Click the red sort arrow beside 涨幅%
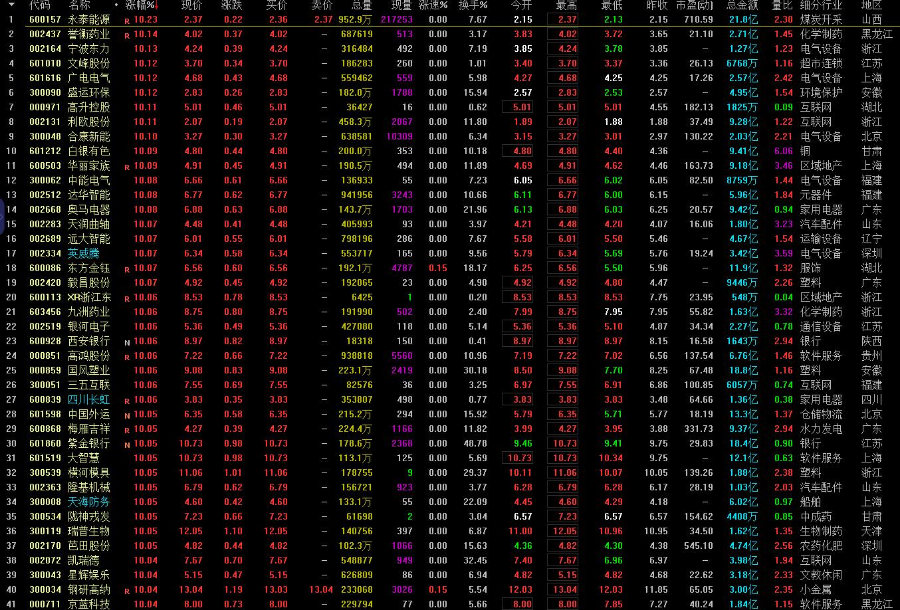The width and height of the screenshot is (900, 610). pyautogui.click(x=157, y=5)
